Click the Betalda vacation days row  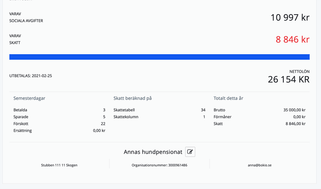pyautogui.click(x=59, y=110)
